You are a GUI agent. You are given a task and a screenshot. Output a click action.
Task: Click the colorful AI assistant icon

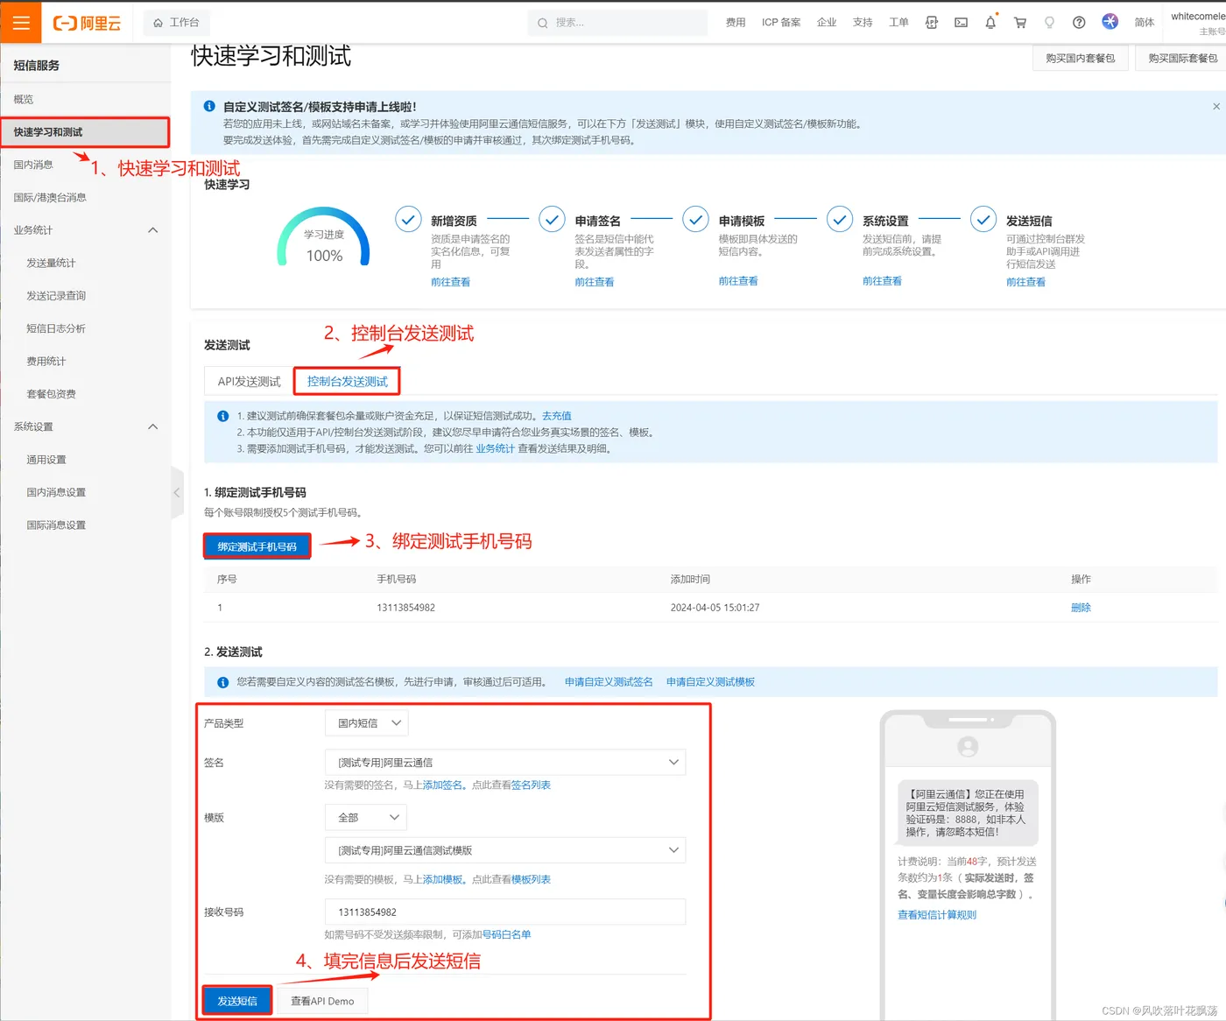(1110, 22)
